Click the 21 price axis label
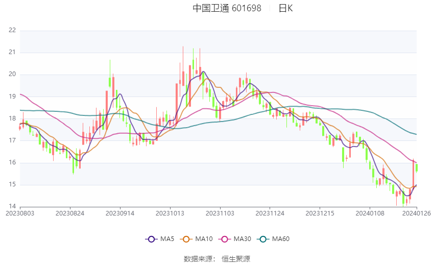This screenshot has width=434, height=264. pyautogui.click(x=12, y=52)
